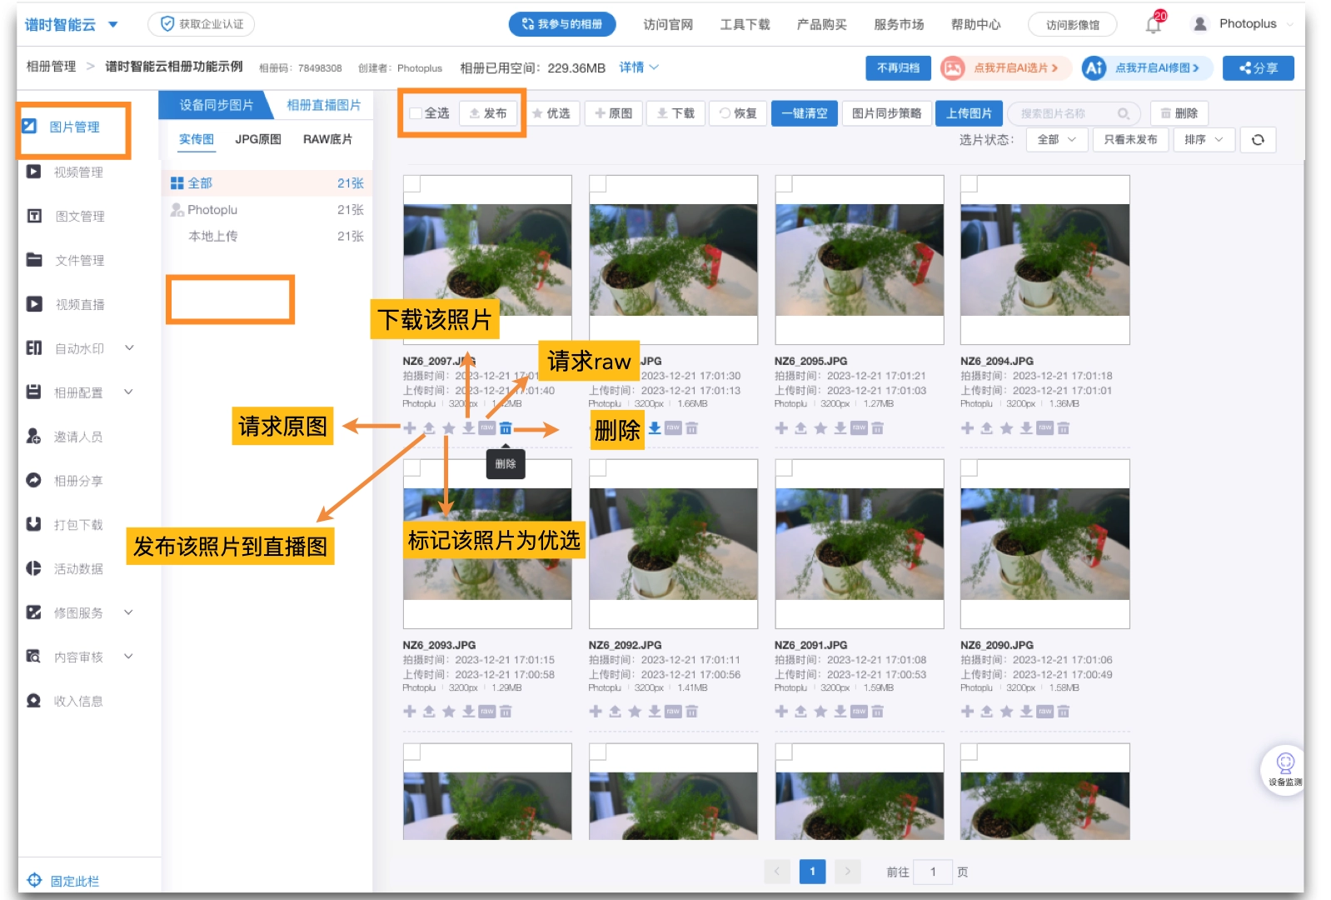
Task: Click the raw request icon under NZ6_2092.JPG
Action: point(673,712)
